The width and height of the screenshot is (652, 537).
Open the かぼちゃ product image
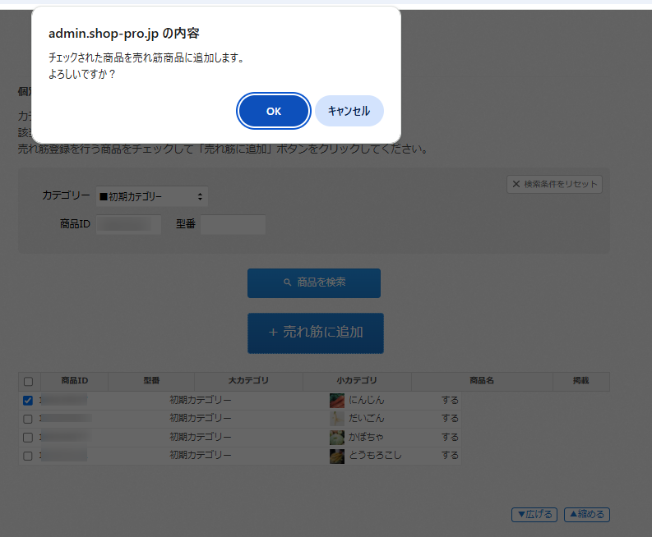tap(336, 438)
